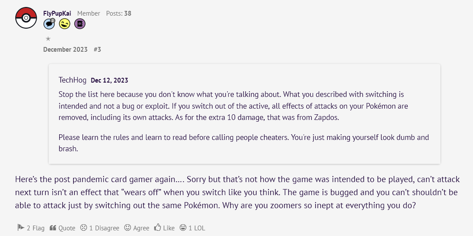Click the laughing LOL face icon
Screen dimensions: 473x236
pyautogui.click(x=183, y=228)
